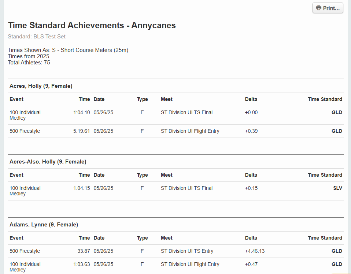This screenshot has height=274, width=351.
Task: Select athlete heading 'Acres-Also, Holly (9, Female)'
Action: click(48, 162)
